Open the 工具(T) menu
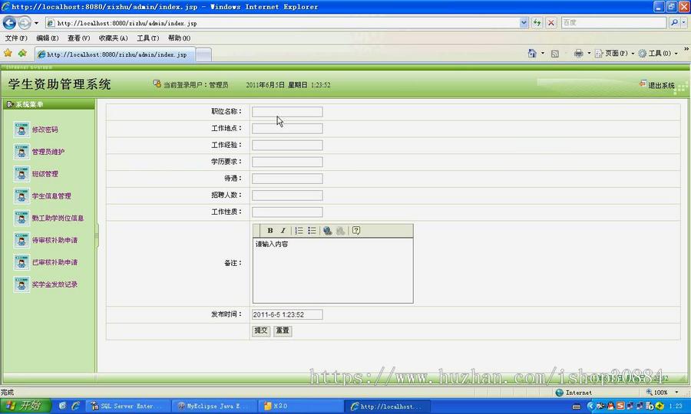The image size is (691, 414). 147,38
